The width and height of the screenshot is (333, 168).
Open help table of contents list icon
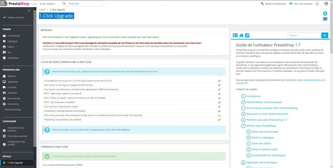point(235,35)
